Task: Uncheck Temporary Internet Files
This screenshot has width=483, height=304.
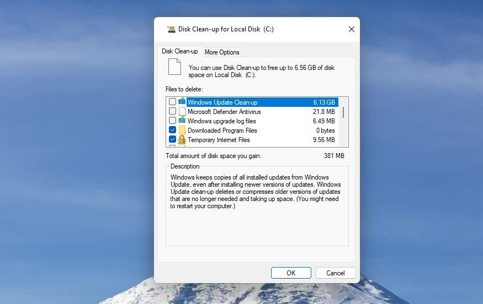Action: [x=172, y=139]
